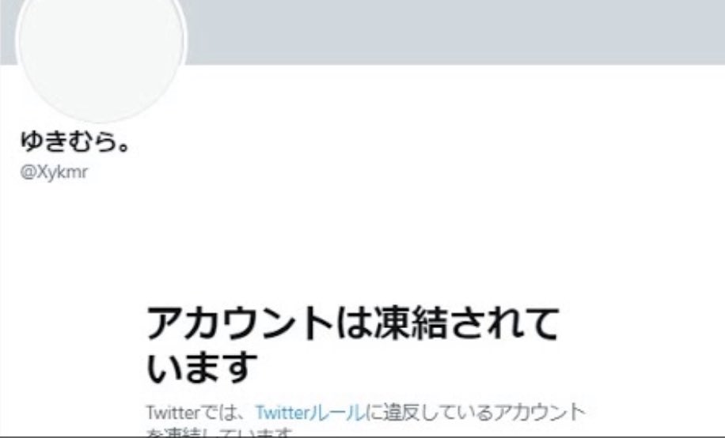Image resolution: width=725 pixels, height=438 pixels.
Task: Click the word アカウント in heading
Action: click(239, 324)
